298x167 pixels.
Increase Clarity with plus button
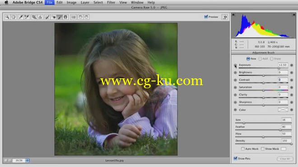click(292, 95)
